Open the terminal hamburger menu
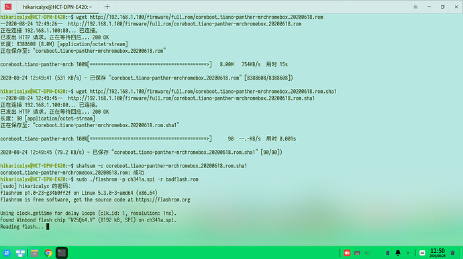The width and height of the screenshot is (463, 259). pyautogui.click(x=415, y=7)
